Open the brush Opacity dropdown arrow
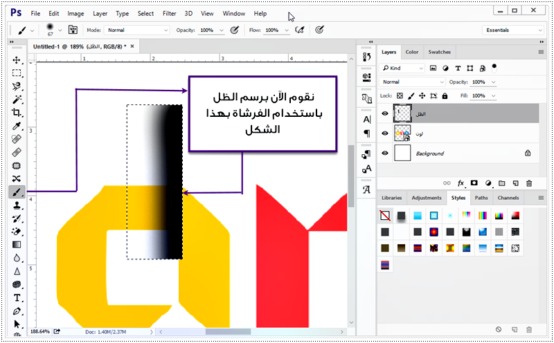Viewport: 554px width, 343px height. click(x=222, y=30)
